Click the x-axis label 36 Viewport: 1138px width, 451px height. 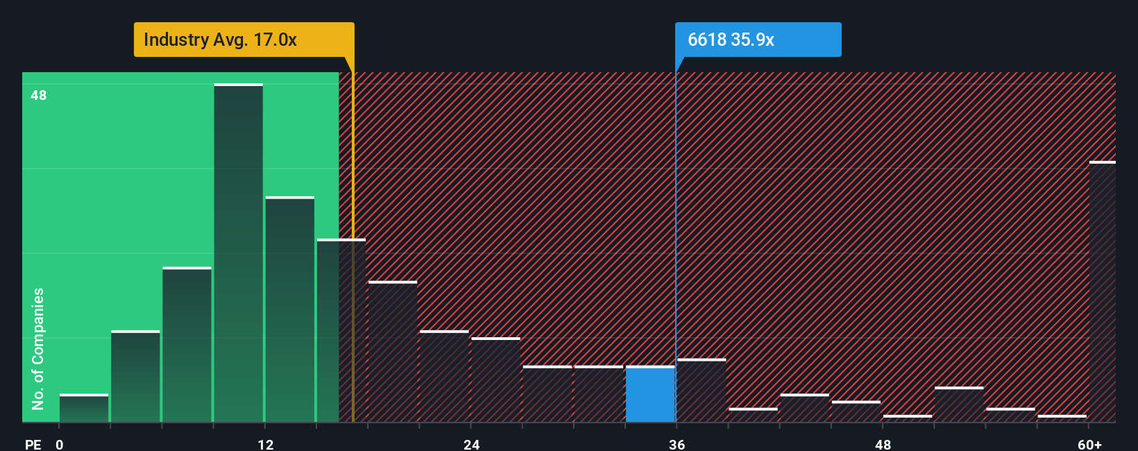[x=677, y=444]
